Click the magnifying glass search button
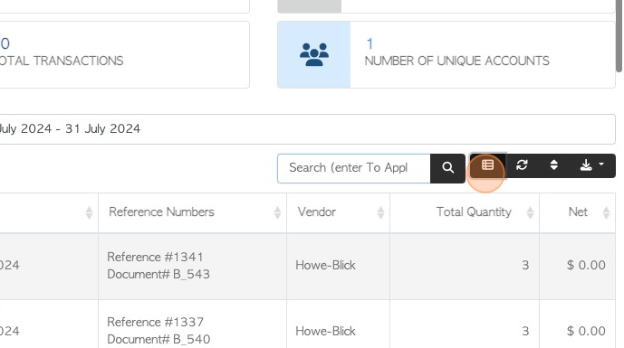 point(447,168)
